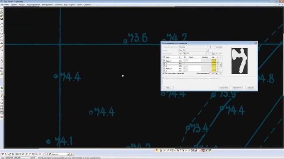
Task: Click the Просмотр button in dialog
Action: 224,87
